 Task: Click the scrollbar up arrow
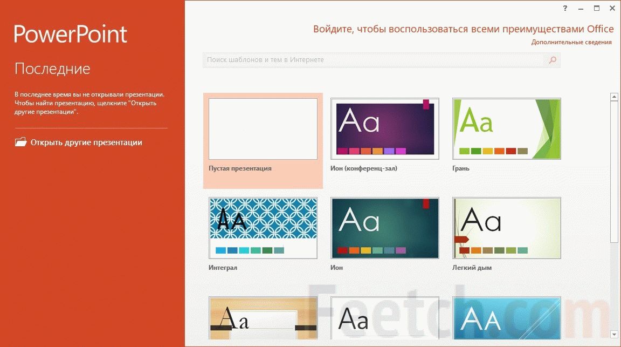click(x=614, y=97)
